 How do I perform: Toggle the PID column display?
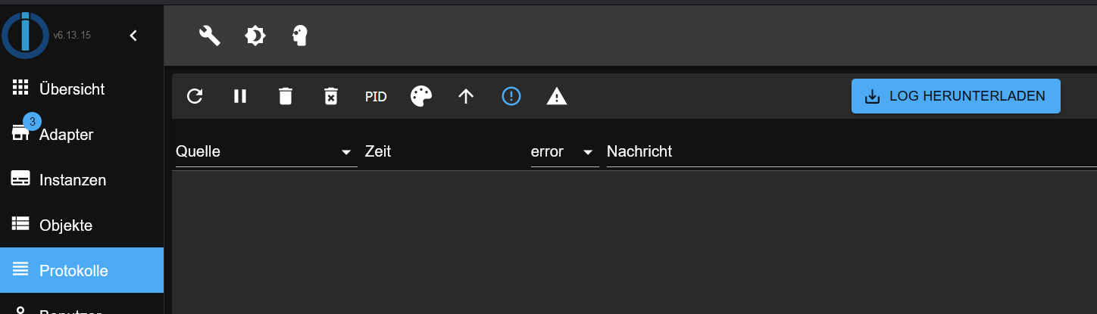coord(376,96)
